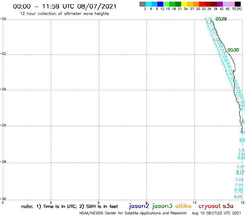Click the 0530 track time marker

pos(233,50)
